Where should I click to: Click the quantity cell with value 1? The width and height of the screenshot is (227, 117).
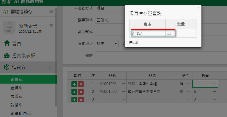pos(205,84)
